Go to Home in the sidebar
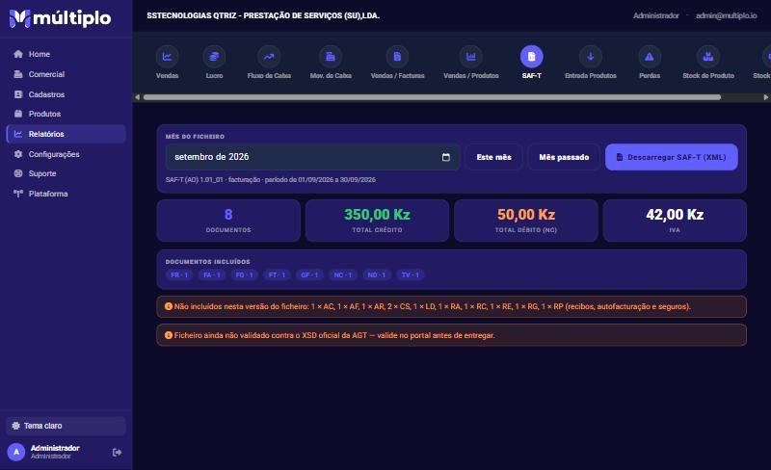Image resolution: width=771 pixels, height=470 pixels. (66, 54)
